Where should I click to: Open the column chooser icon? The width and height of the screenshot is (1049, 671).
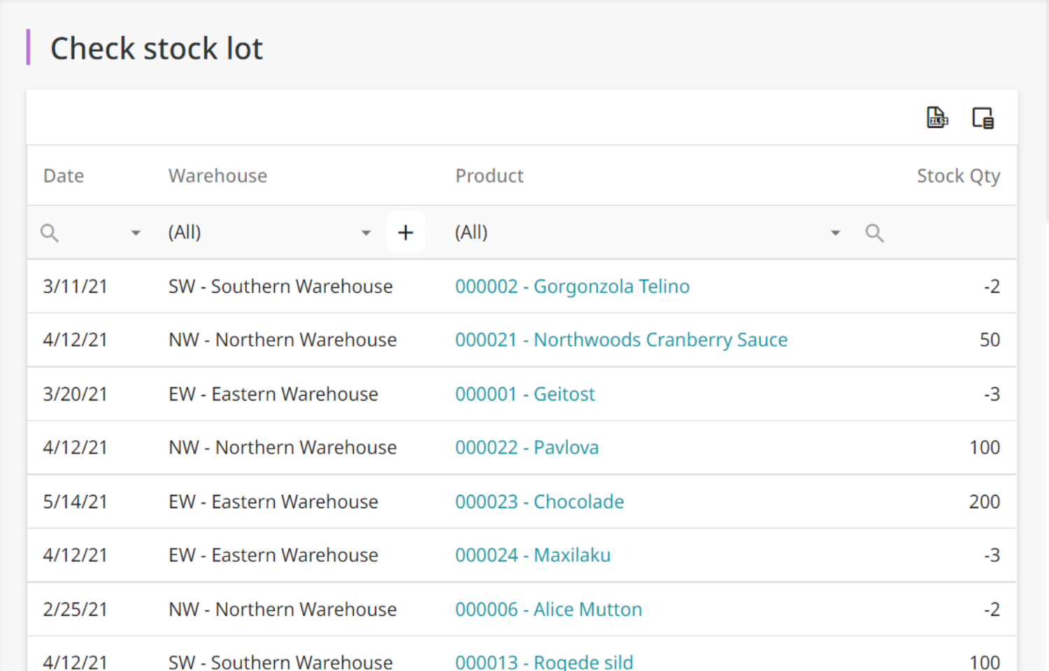point(983,117)
